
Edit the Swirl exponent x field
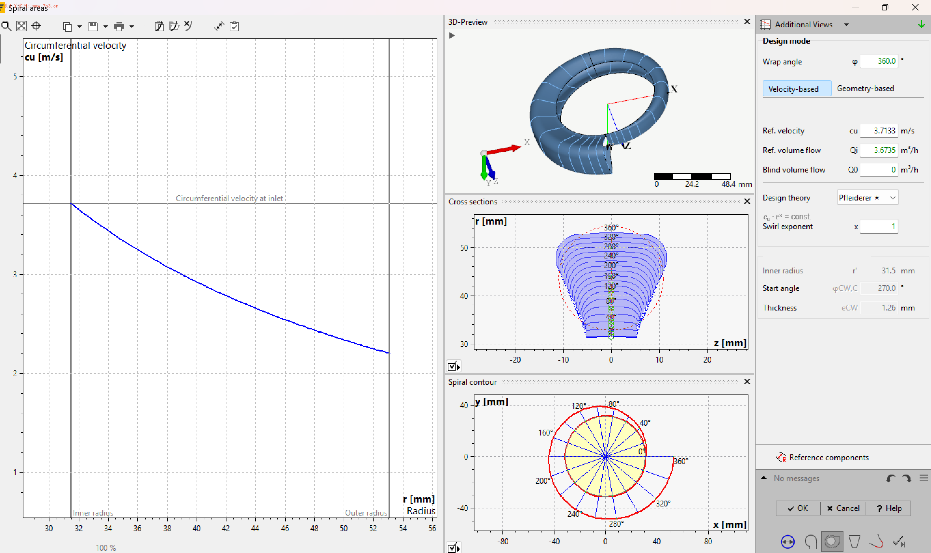(x=879, y=227)
